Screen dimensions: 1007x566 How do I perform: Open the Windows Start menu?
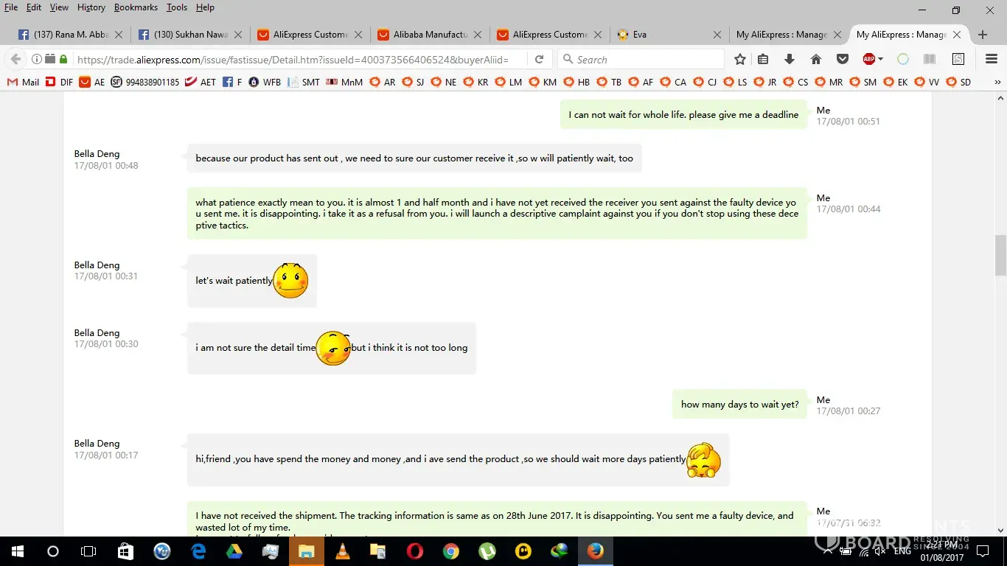pos(18,551)
